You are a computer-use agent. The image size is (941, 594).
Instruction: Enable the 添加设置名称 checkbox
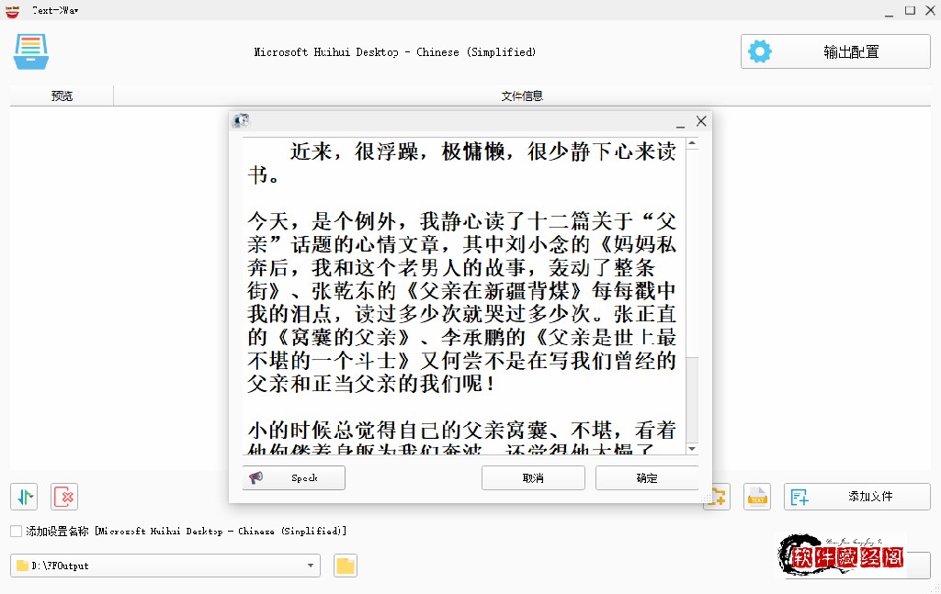17,531
